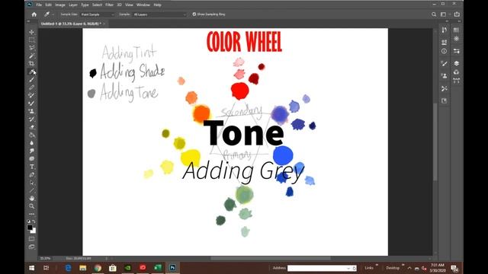Image resolution: width=488 pixels, height=274 pixels.
Task: Select the Magic Wand tool
Action: click(x=32, y=56)
